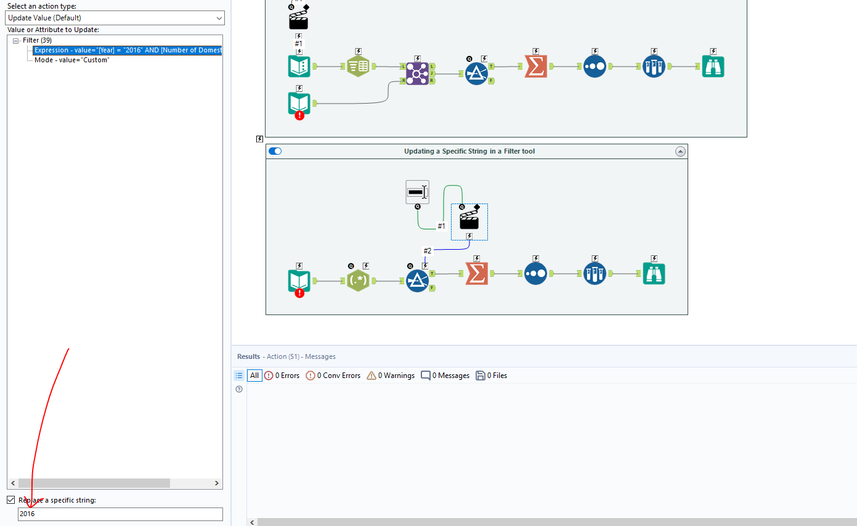Click the Input Data tool showing an error
Screen dimensions: 857x526
click(x=299, y=282)
